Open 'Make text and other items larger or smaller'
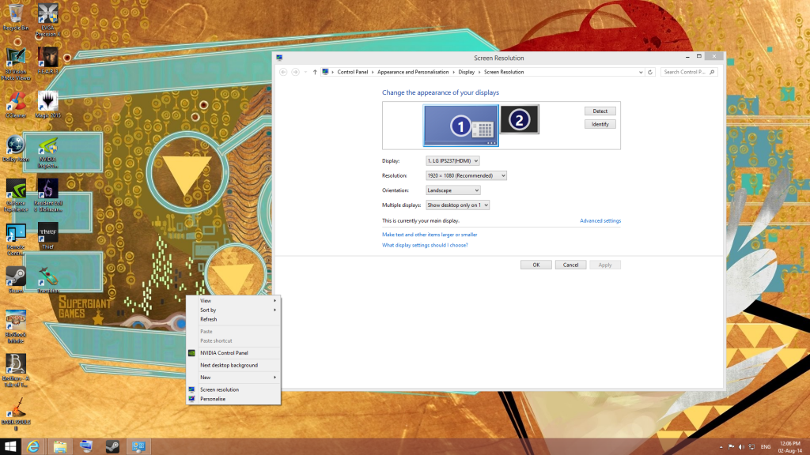This screenshot has height=455, width=810. [430, 235]
